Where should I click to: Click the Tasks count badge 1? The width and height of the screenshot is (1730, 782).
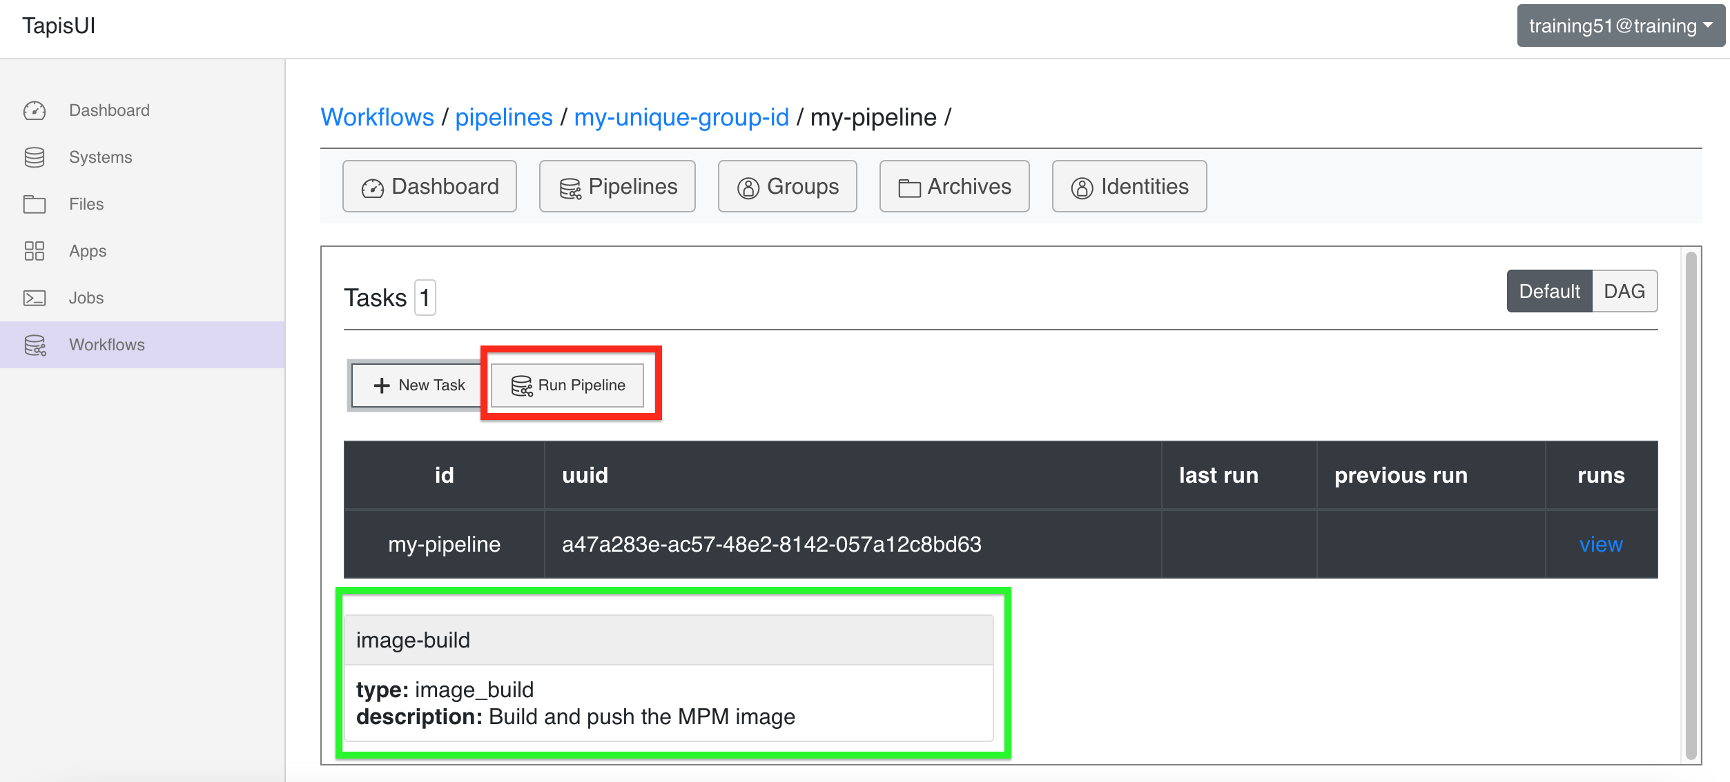pyautogui.click(x=425, y=298)
